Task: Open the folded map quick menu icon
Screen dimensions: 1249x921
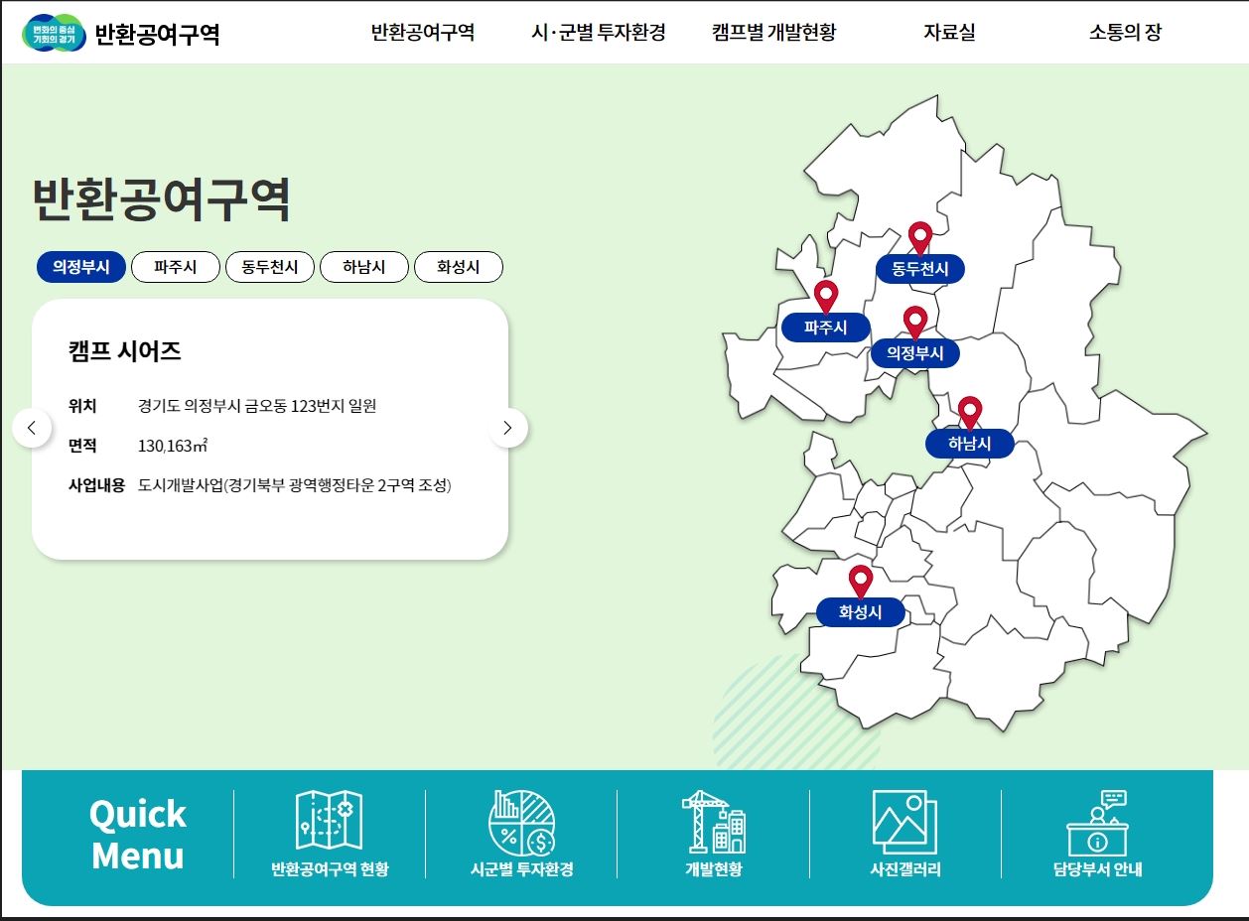Action: [x=330, y=820]
